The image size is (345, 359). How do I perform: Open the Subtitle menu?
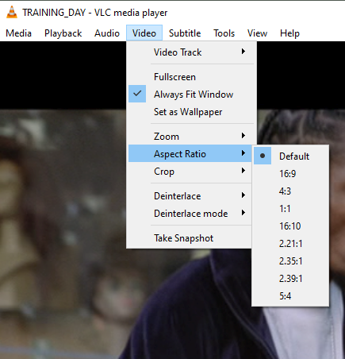[x=185, y=33]
